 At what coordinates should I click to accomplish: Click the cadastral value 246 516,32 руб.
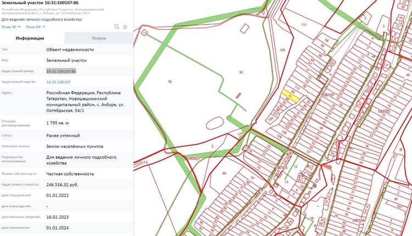tap(62, 185)
